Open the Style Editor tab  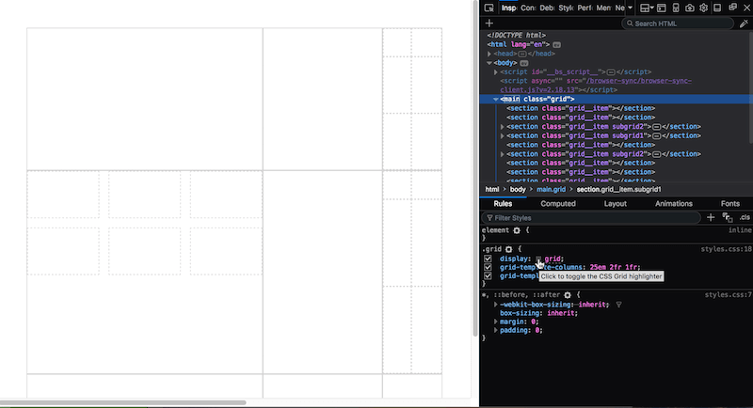[x=566, y=8]
